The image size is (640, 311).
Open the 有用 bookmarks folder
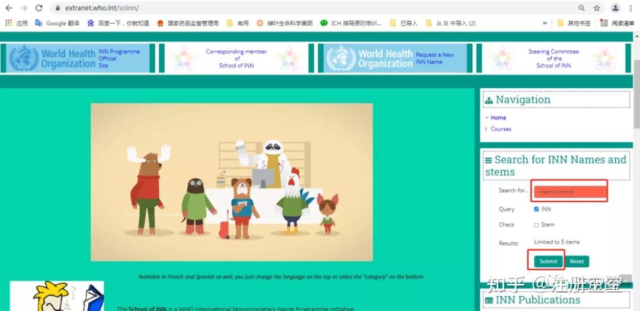(238, 23)
